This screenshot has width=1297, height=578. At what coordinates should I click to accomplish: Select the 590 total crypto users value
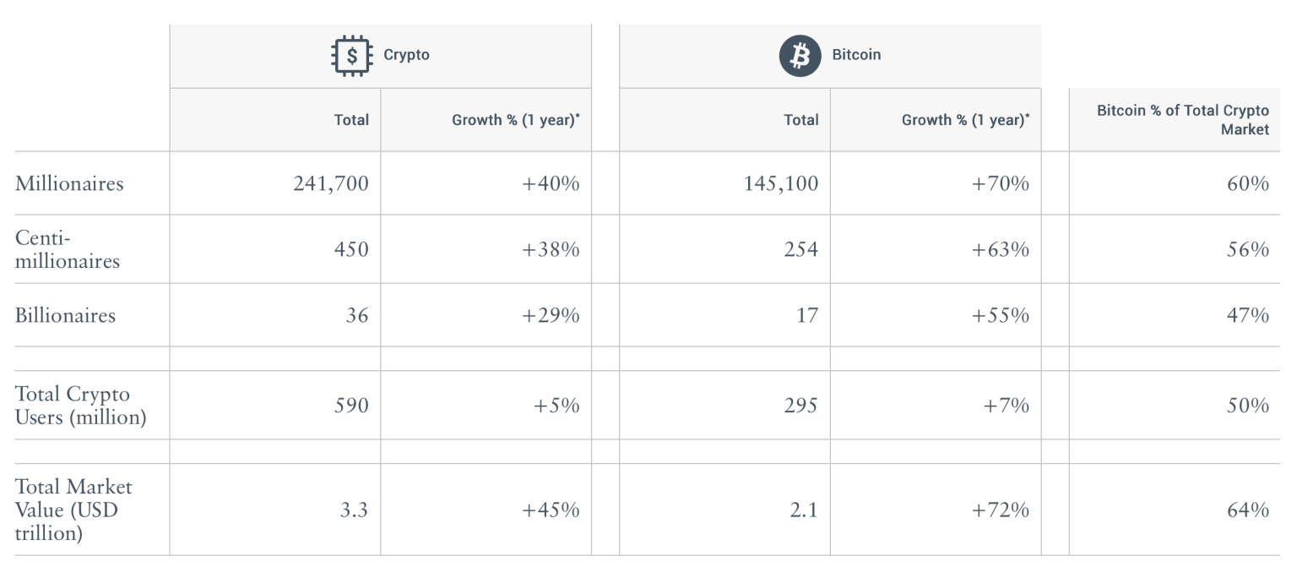(352, 406)
